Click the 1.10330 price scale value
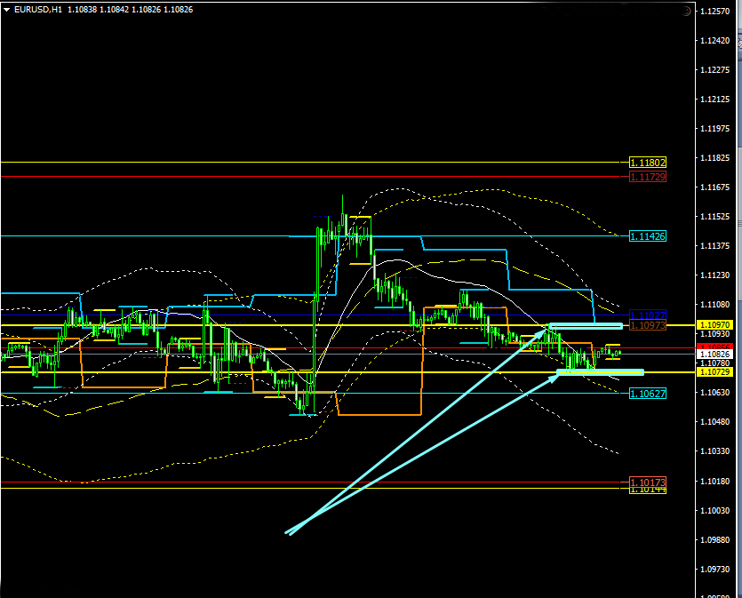The height and width of the screenshot is (598, 742). point(715,451)
